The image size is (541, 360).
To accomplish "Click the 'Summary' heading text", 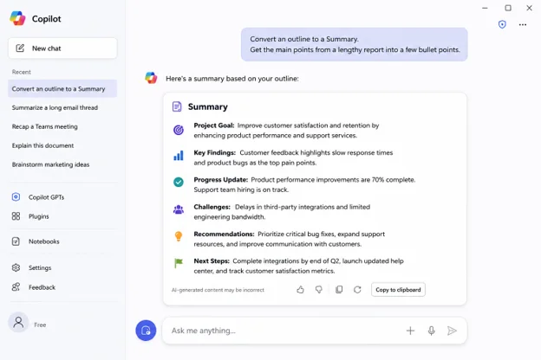I will (208, 106).
